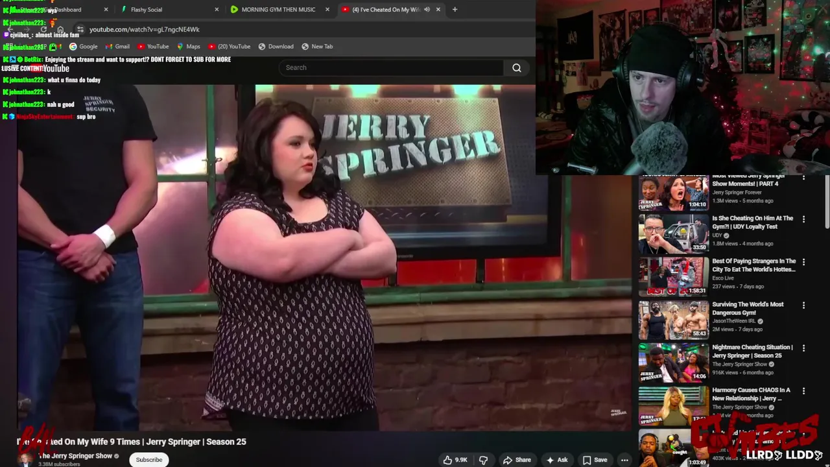Open Harmony Causes CHAOS video thumbnail
Viewport: 830px width, 467px height.
(673, 405)
